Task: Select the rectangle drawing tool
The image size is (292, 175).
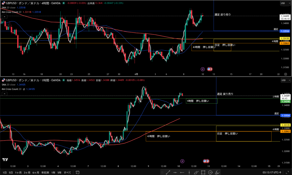Action: [203, 172]
